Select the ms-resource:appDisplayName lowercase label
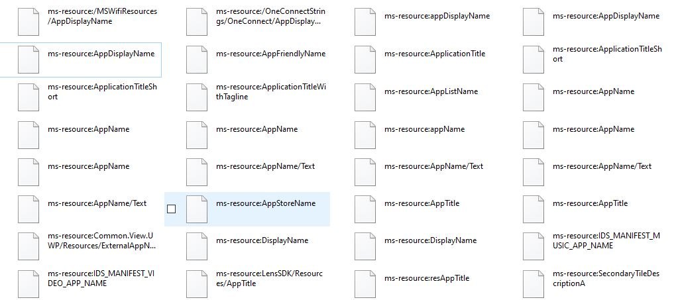674x300 pixels. pyautogui.click(x=437, y=16)
